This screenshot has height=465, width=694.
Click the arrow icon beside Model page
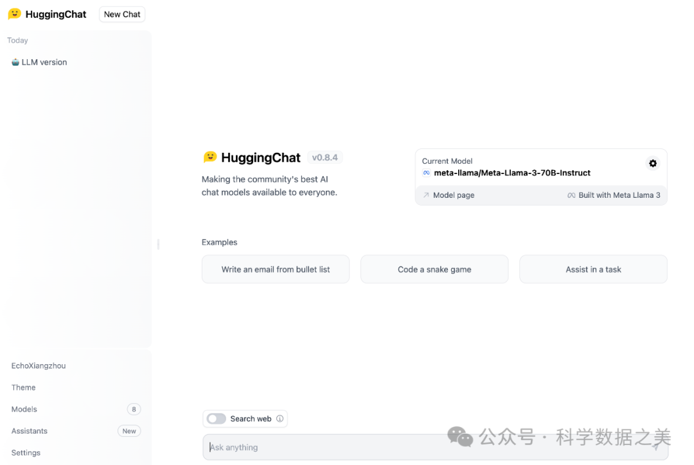[426, 195]
